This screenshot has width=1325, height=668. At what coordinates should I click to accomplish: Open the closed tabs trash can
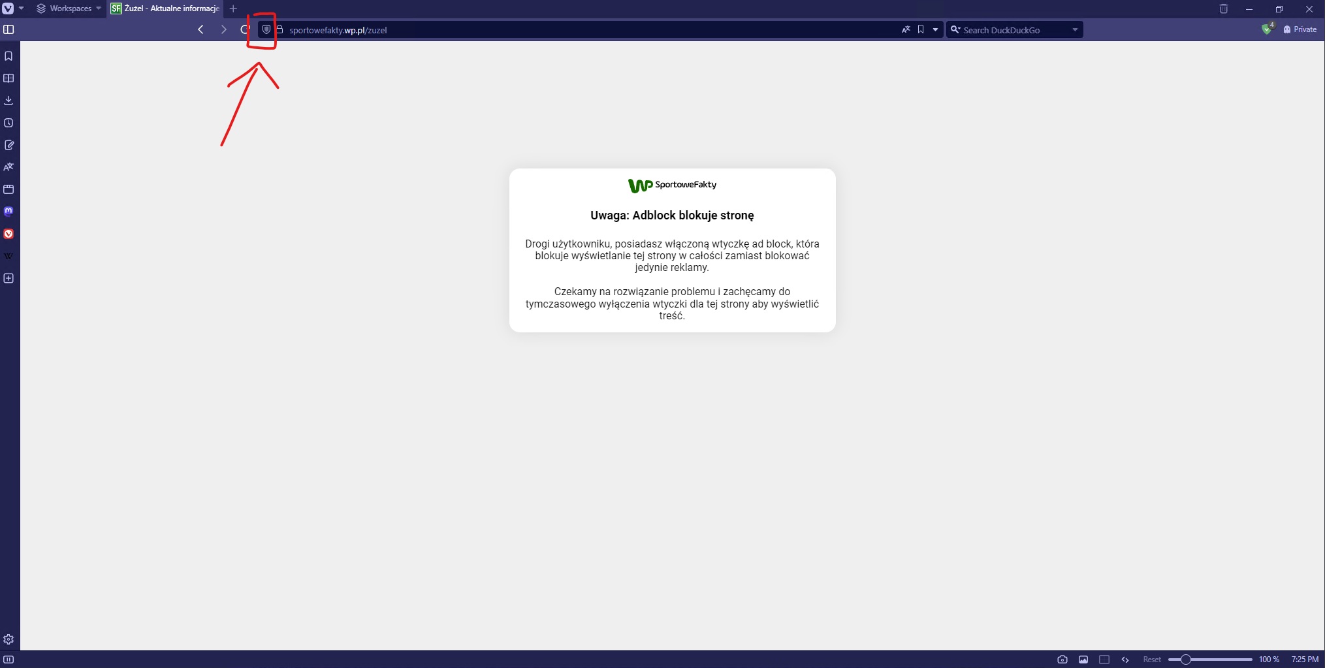click(x=1224, y=9)
